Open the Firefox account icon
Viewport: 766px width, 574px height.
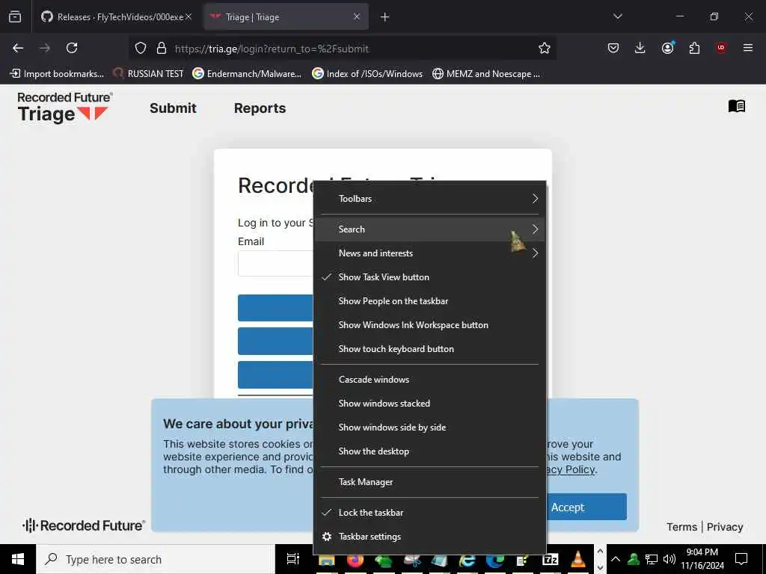667,48
